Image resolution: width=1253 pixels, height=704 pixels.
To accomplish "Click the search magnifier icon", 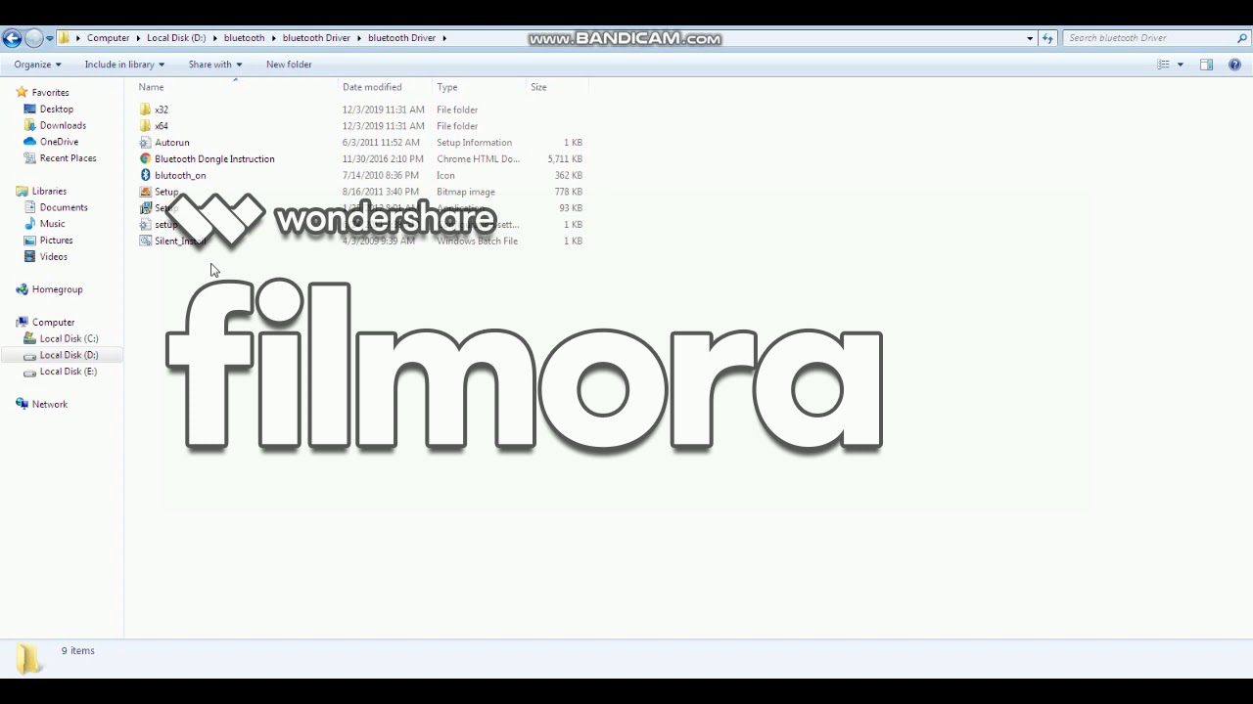I will click(x=1242, y=38).
